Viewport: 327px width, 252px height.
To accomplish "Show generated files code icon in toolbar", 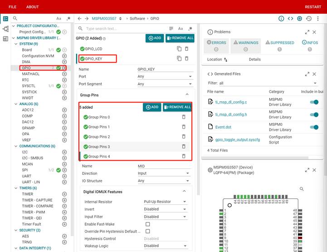I will [290, 19].
